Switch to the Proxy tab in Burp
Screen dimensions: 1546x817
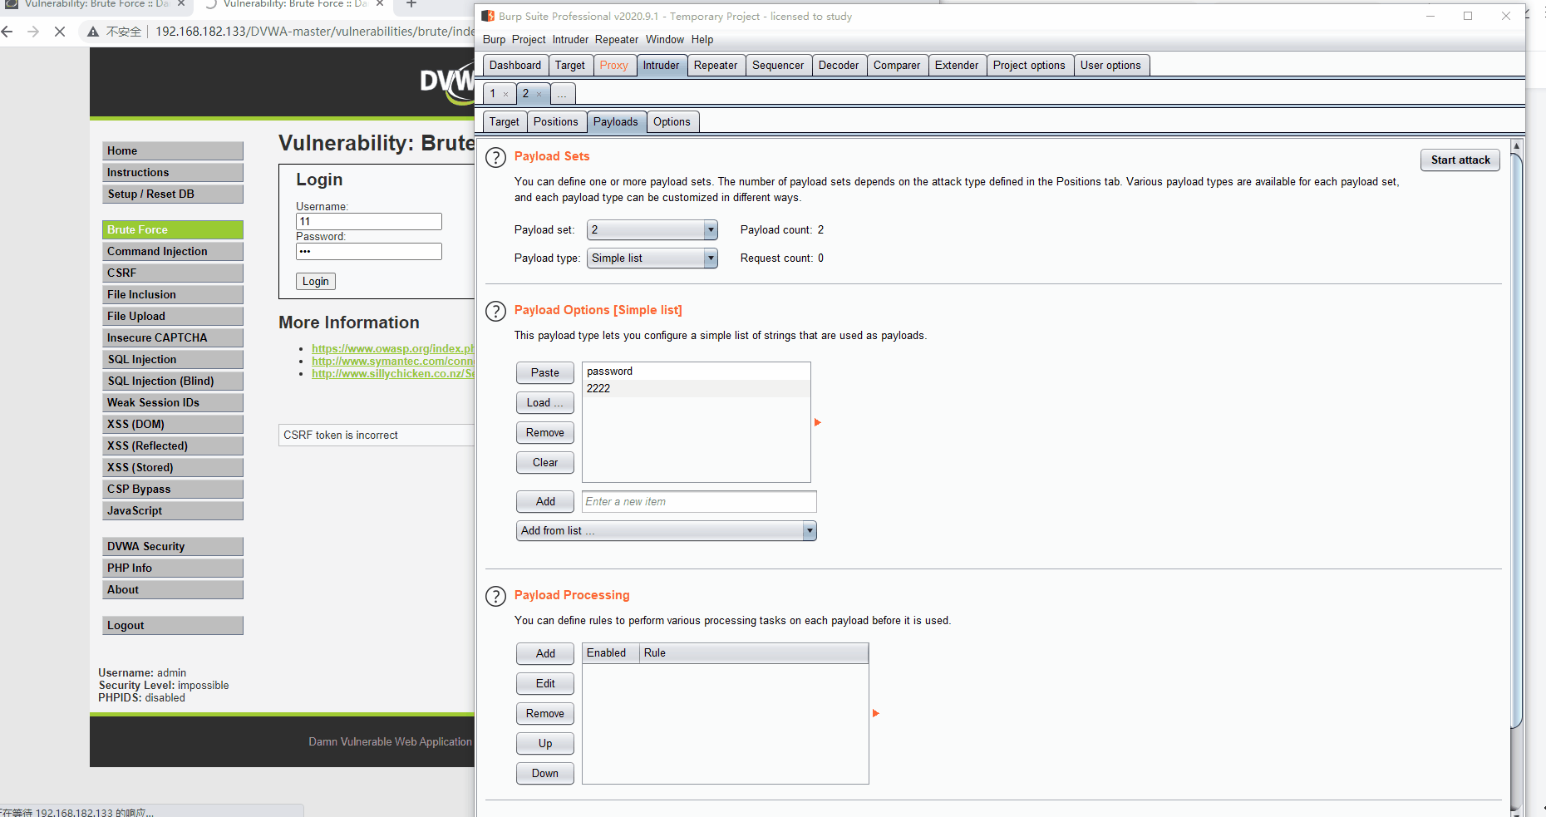click(x=614, y=66)
